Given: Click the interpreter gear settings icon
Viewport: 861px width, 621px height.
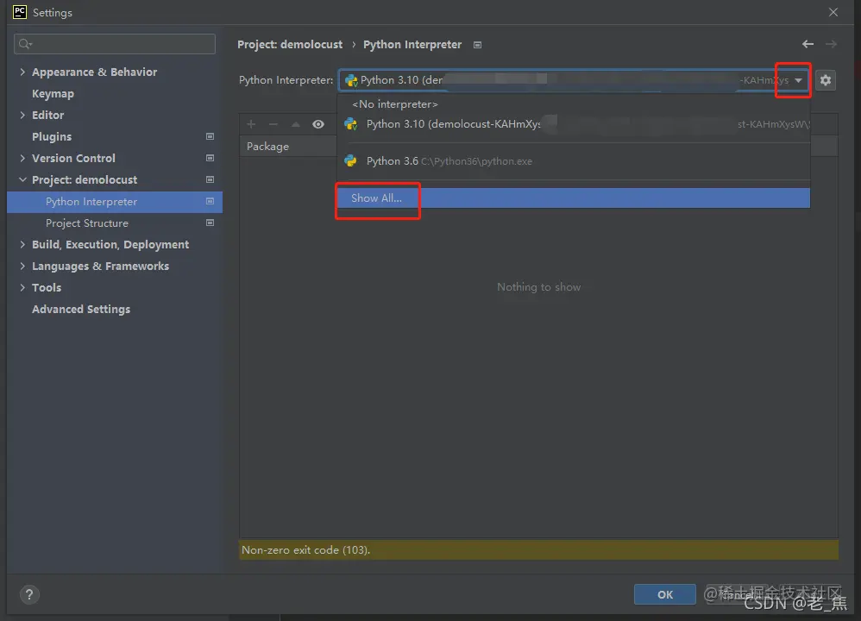Looking at the screenshot, I should click(826, 80).
